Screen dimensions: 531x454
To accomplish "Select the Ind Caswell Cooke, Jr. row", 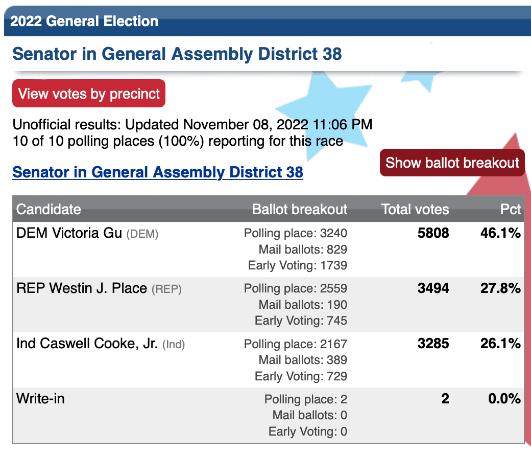I will click(x=268, y=360).
